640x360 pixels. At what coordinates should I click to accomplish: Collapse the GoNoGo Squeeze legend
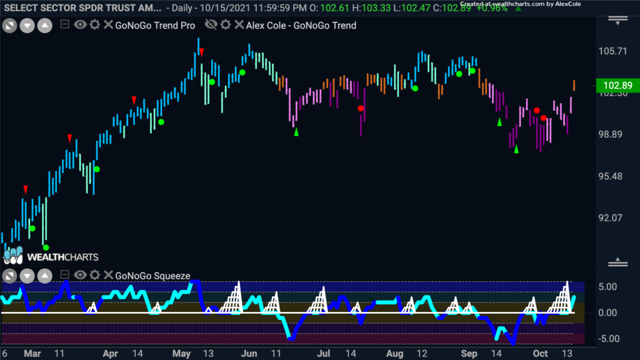tap(64, 275)
